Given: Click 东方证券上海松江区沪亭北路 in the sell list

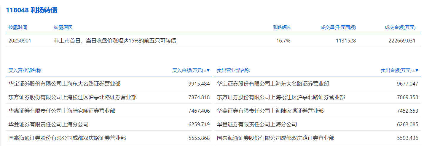Looking at the screenshot, I should pyautogui.click(x=281, y=97).
